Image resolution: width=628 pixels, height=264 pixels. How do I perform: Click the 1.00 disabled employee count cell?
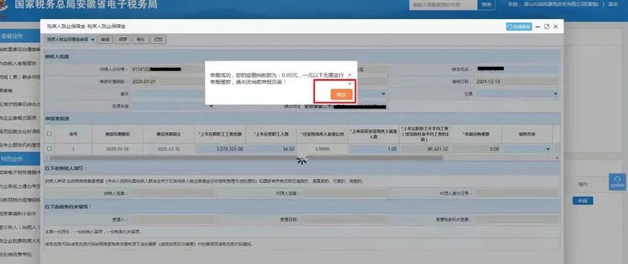point(374,149)
